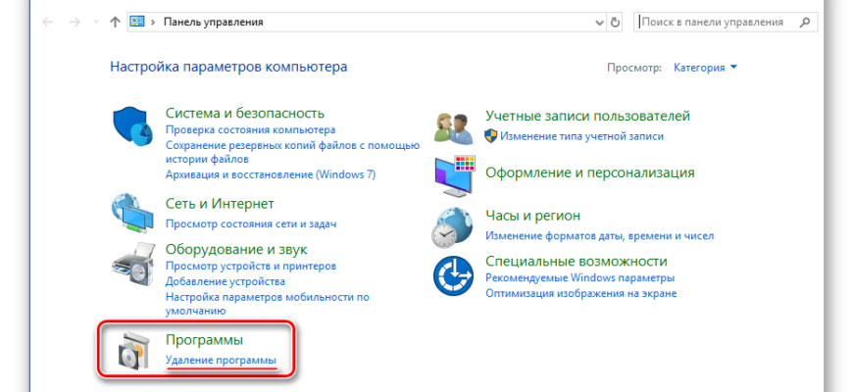
Task: Open the Clock and Region globe icon
Action: [x=454, y=227]
